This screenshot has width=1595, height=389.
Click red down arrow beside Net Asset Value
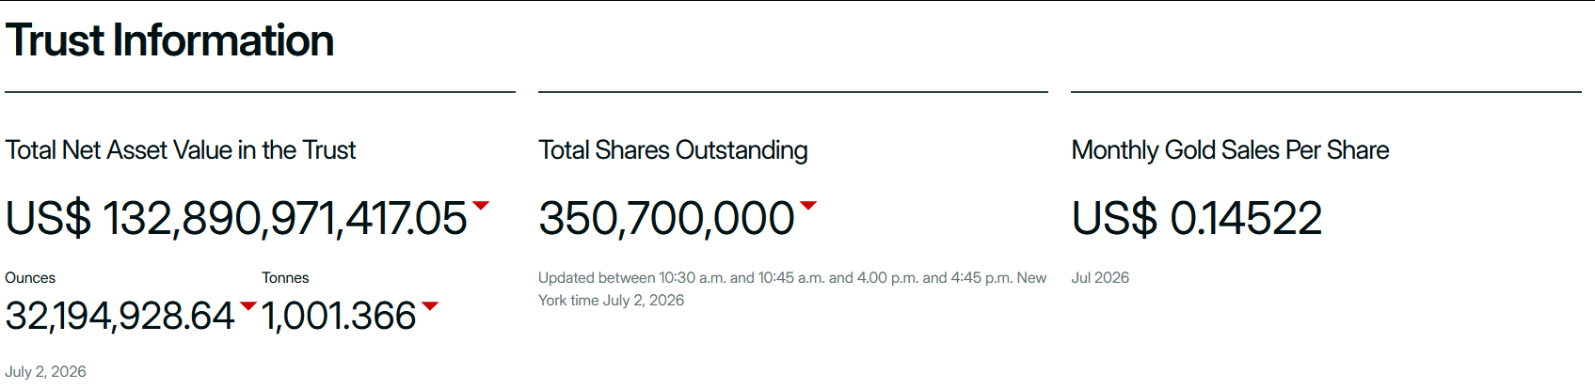[481, 205]
